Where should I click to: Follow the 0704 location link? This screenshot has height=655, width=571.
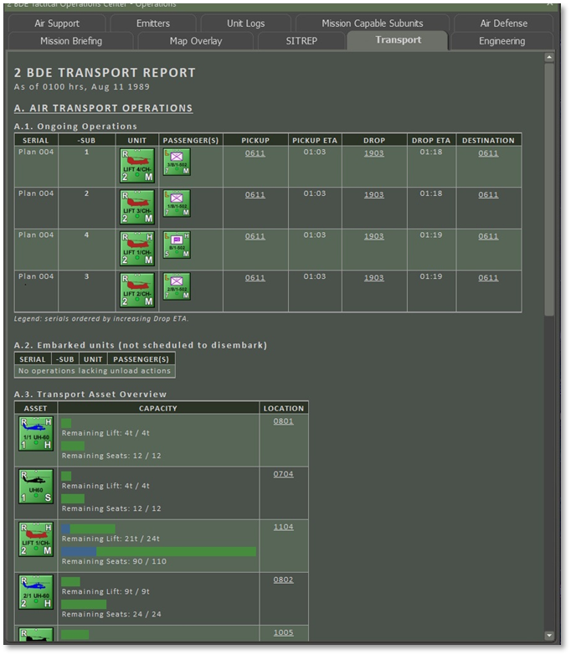click(283, 474)
